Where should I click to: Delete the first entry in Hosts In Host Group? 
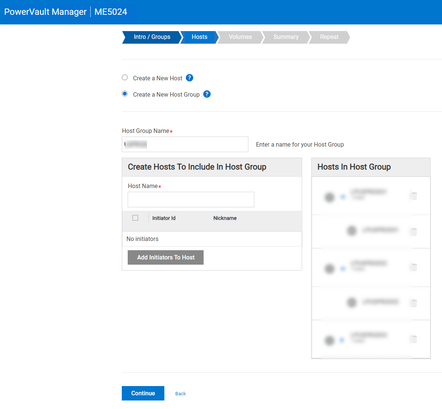click(414, 196)
